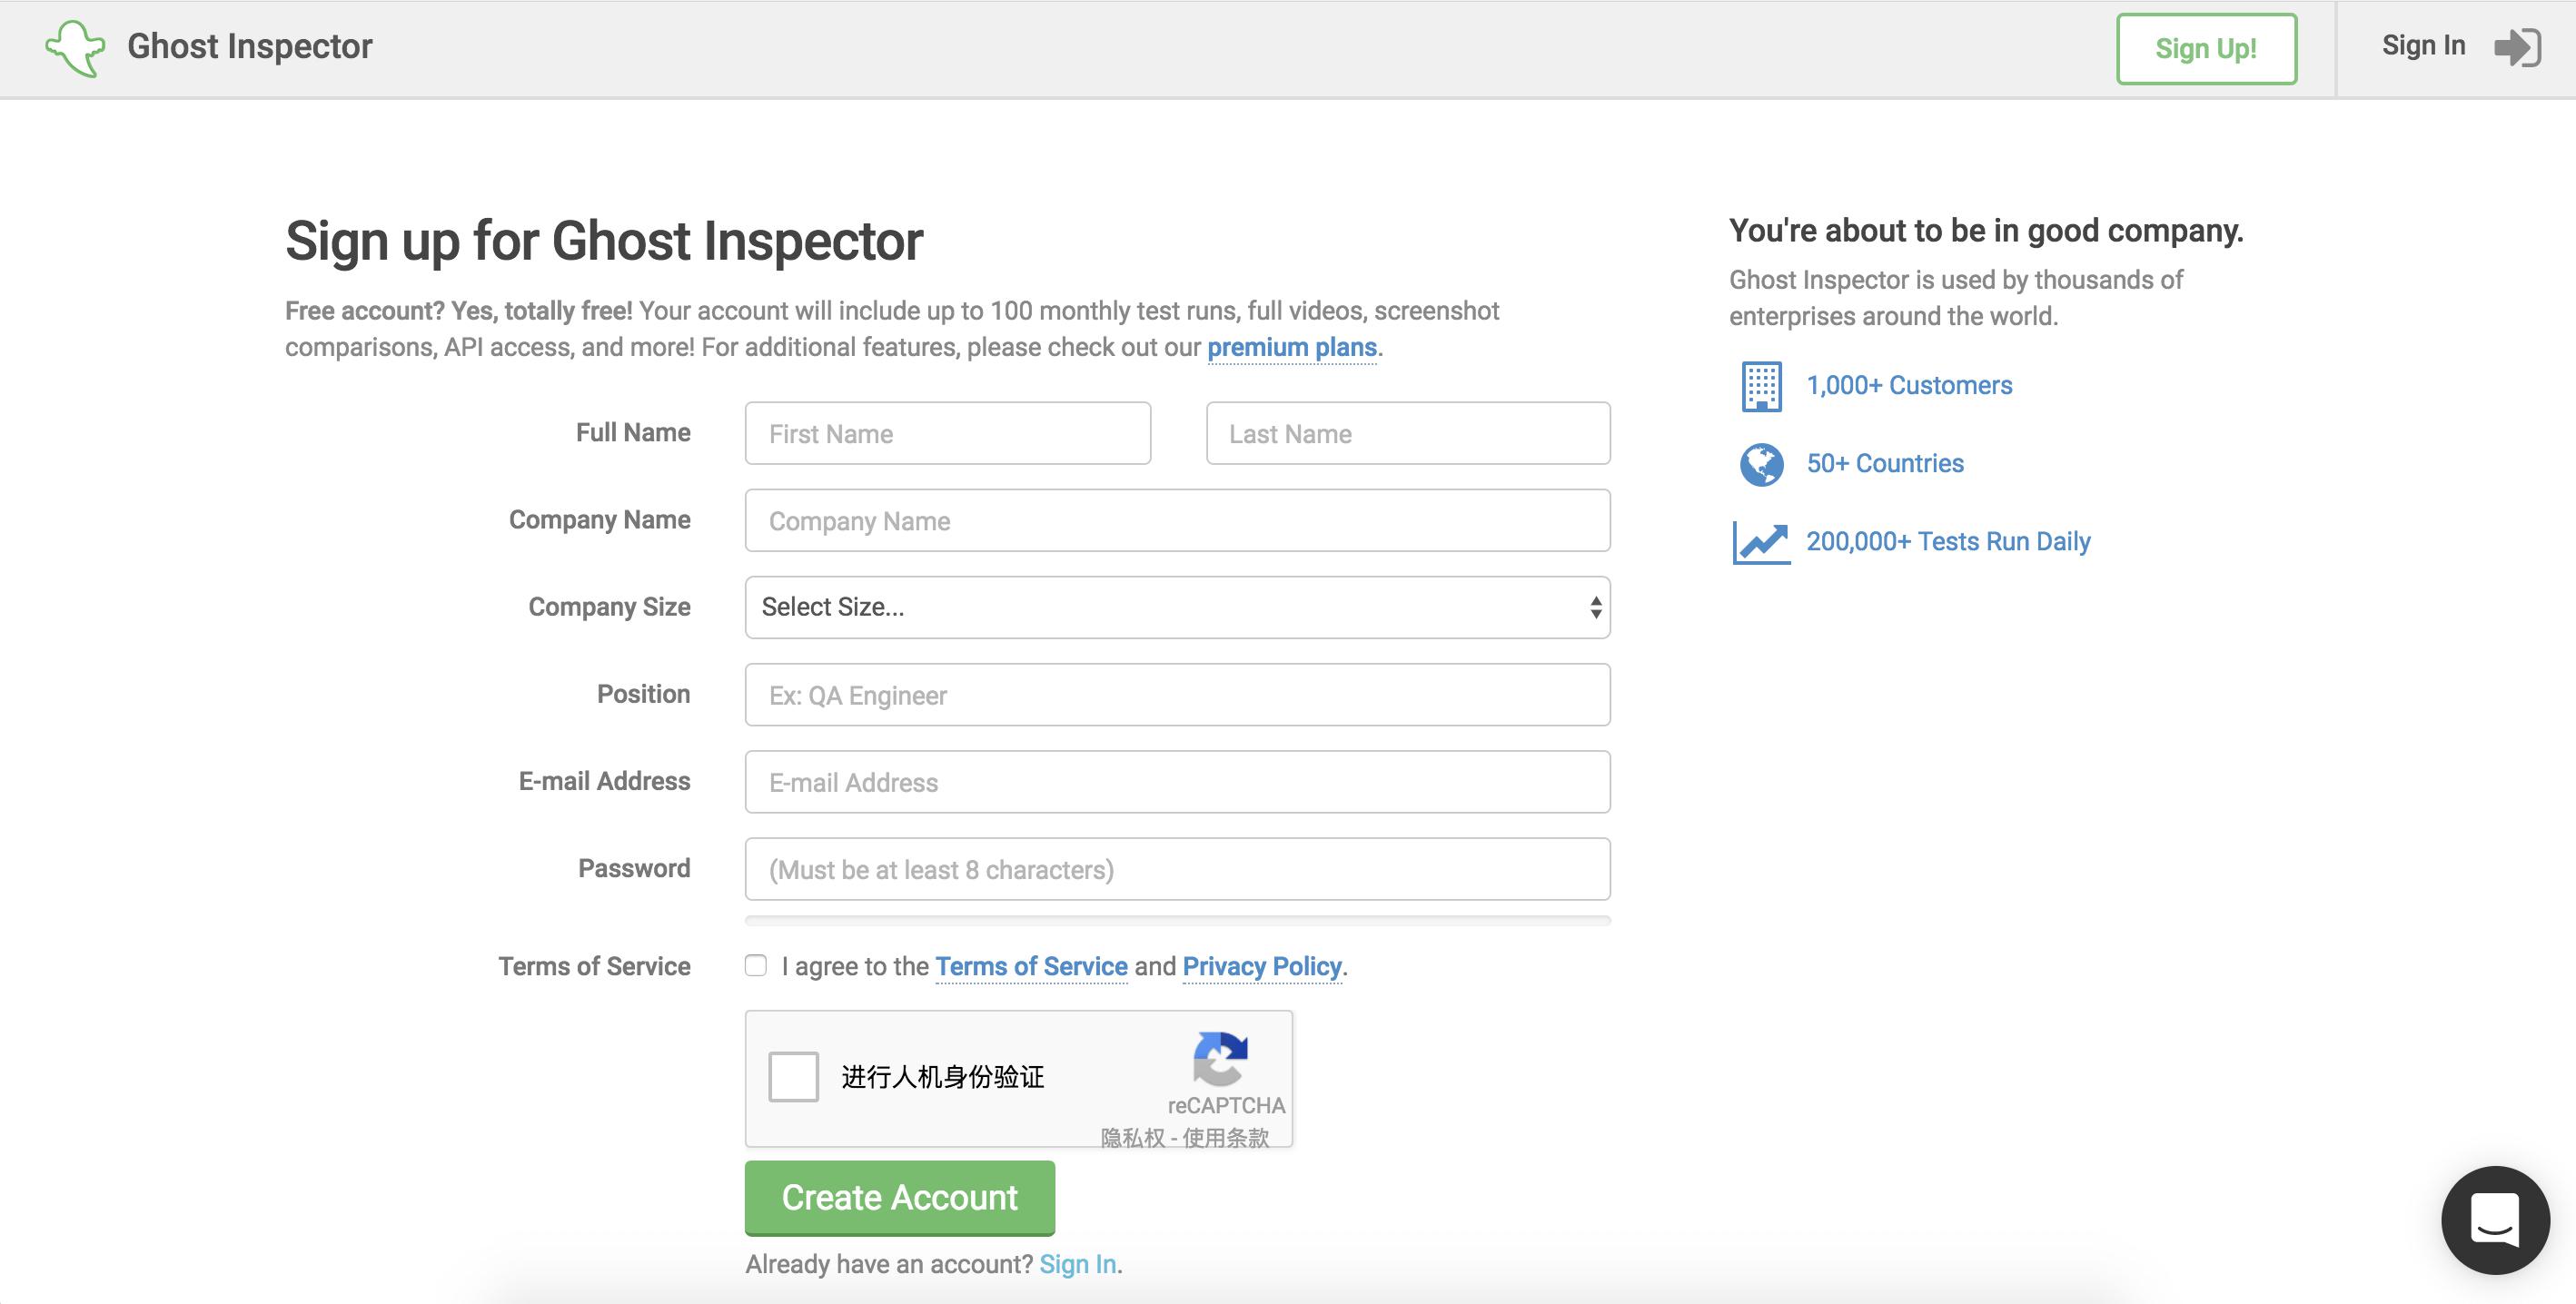This screenshot has height=1304, width=2576.
Task: Focus the First Name input field
Action: (x=947, y=433)
